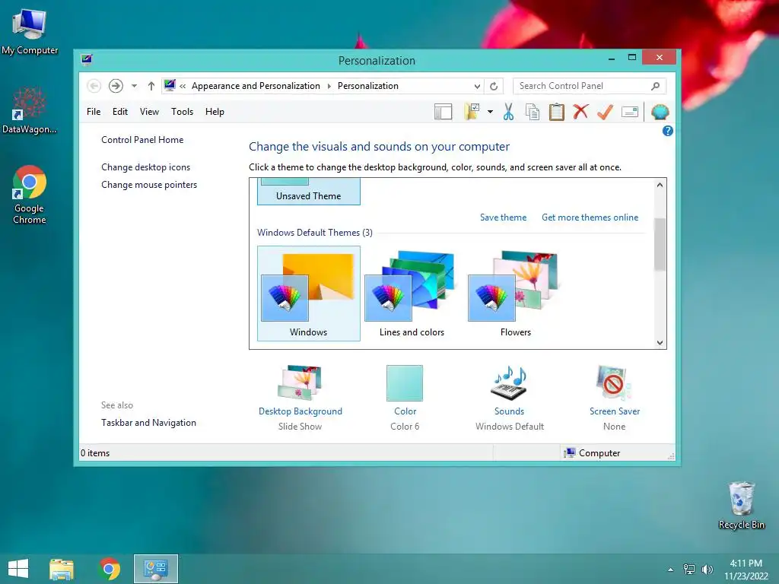Select the Unsaved Theme tile
Screen dimensions: 779x584
309,192
